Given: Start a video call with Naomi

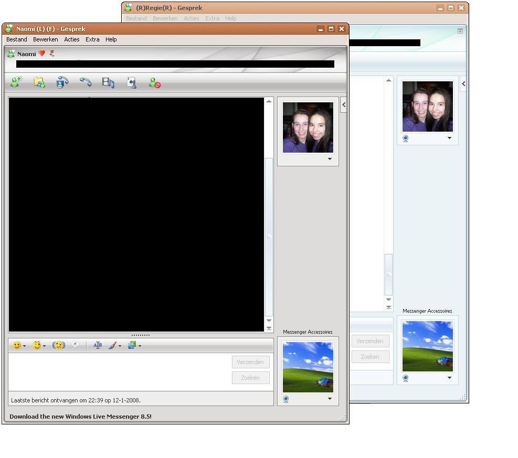Looking at the screenshot, I should coord(62,82).
